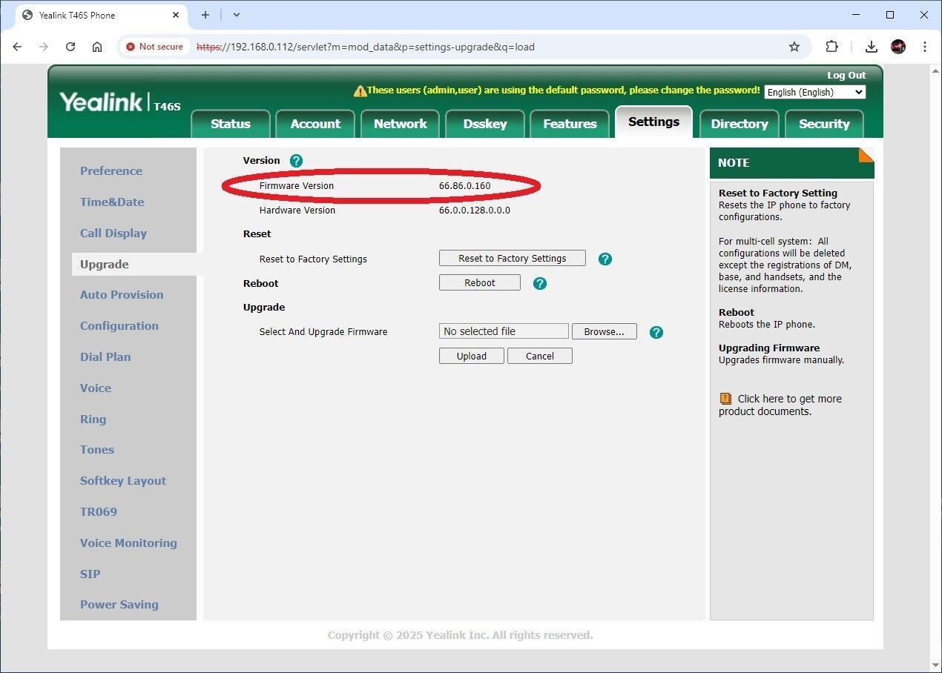Click the Not secure site warning badge
The width and height of the screenshot is (942, 673).
tap(154, 47)
